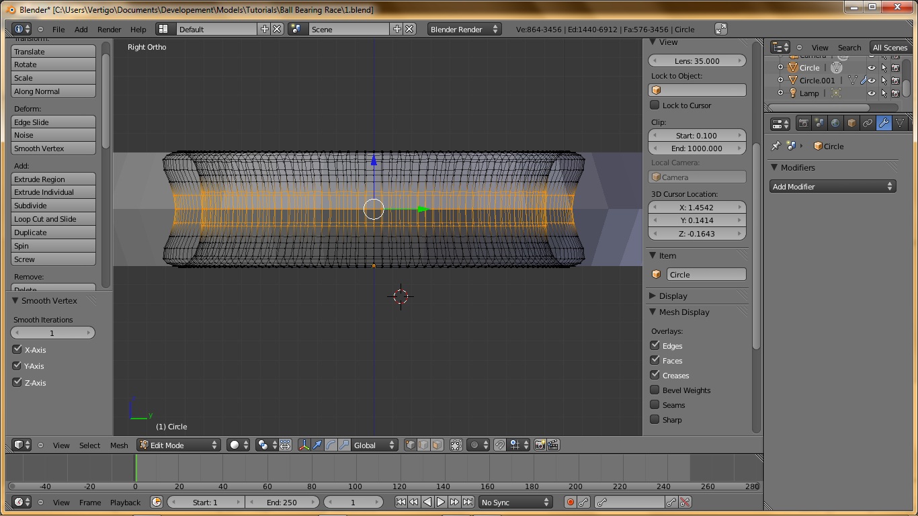
Task: Toggle limit selection to visible
Action: 456,445
